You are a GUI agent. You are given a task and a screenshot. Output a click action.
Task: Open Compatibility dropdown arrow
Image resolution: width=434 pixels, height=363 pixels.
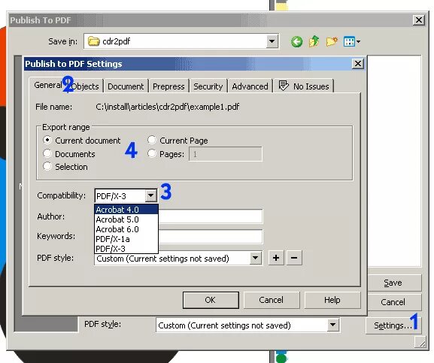click(x=151, y=195)
